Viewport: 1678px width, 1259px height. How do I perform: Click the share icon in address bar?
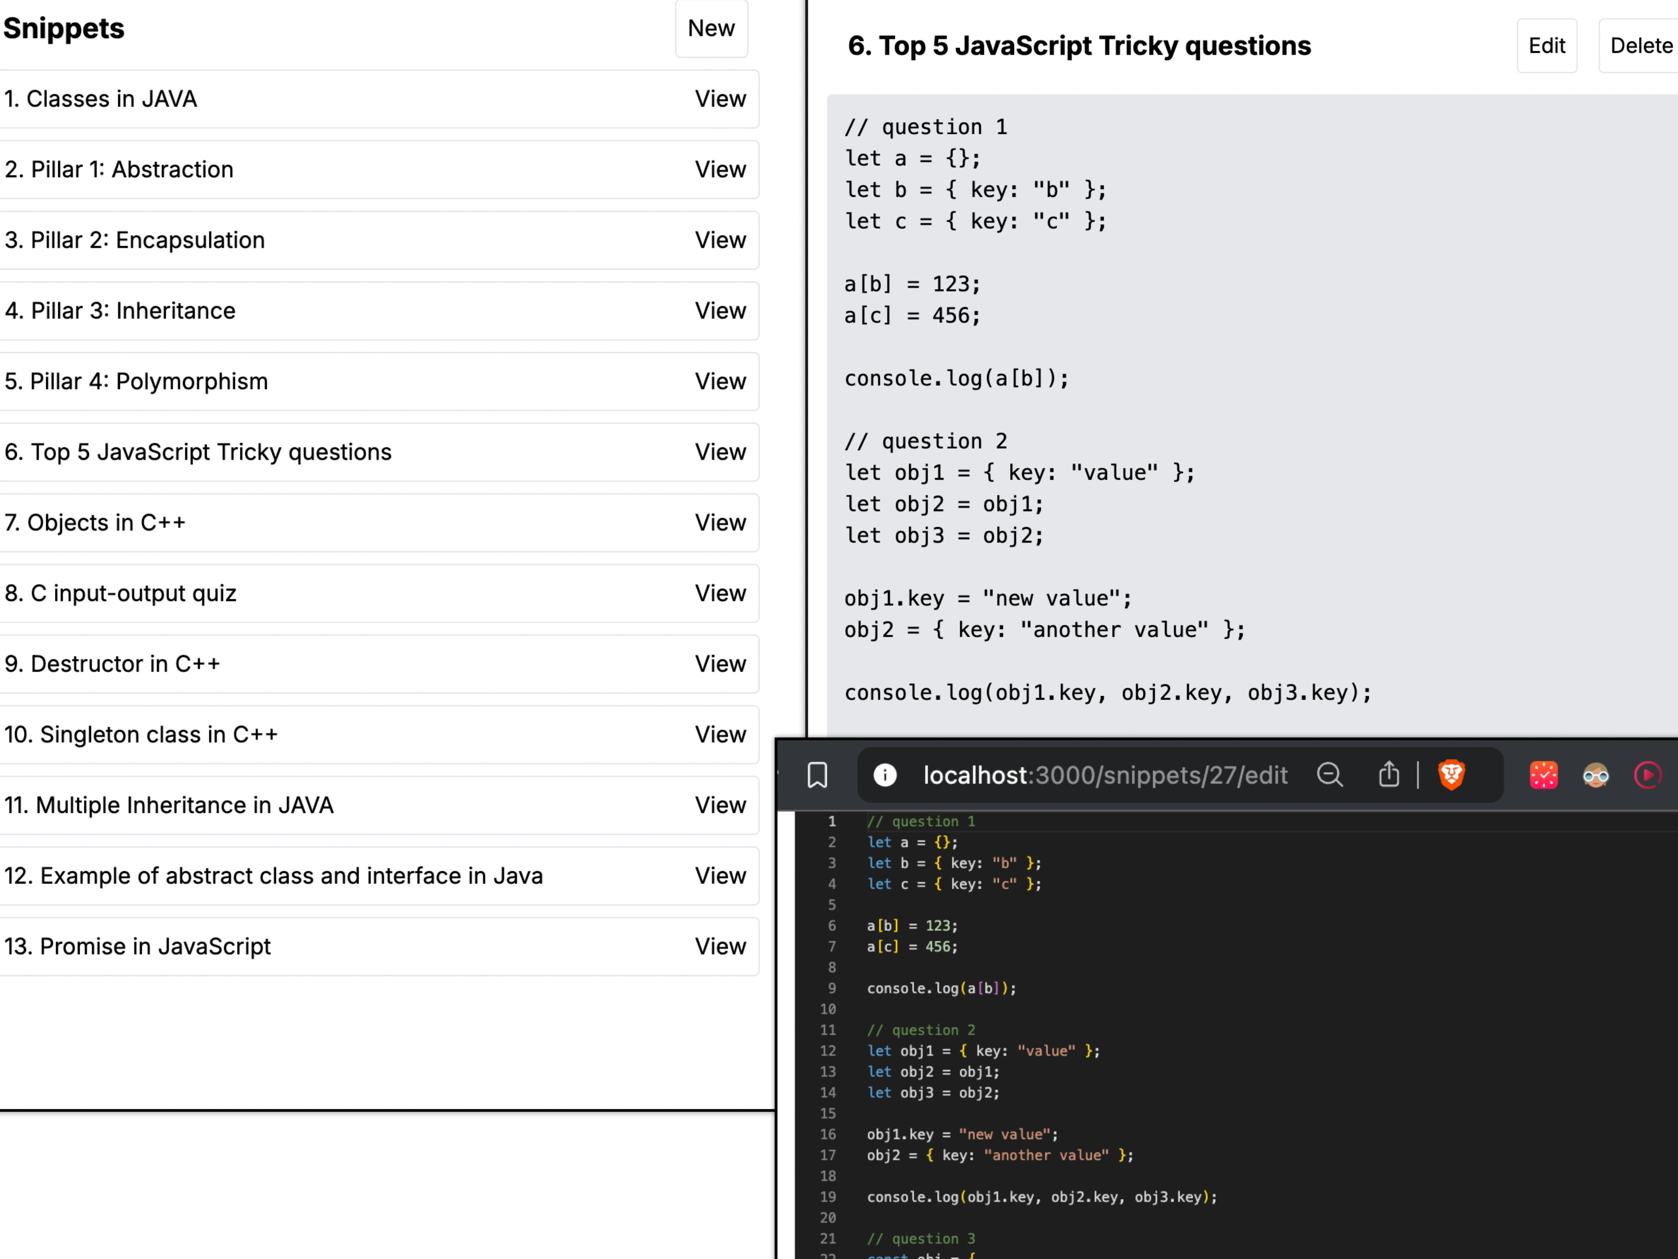[1388, 774]
